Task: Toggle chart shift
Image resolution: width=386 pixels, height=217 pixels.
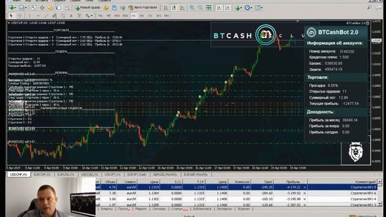Action: [227, 8]
